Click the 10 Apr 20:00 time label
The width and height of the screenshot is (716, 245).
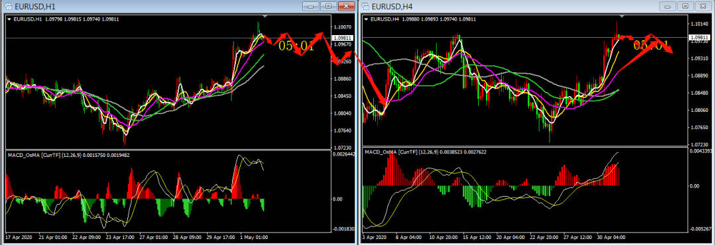click(444, 237)
